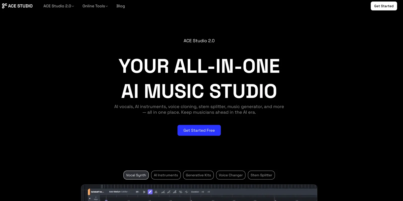403x201 pixels.
Task: Click the paragraph starting 'AI vocals, AI instruments'
Action: [199, 109]
